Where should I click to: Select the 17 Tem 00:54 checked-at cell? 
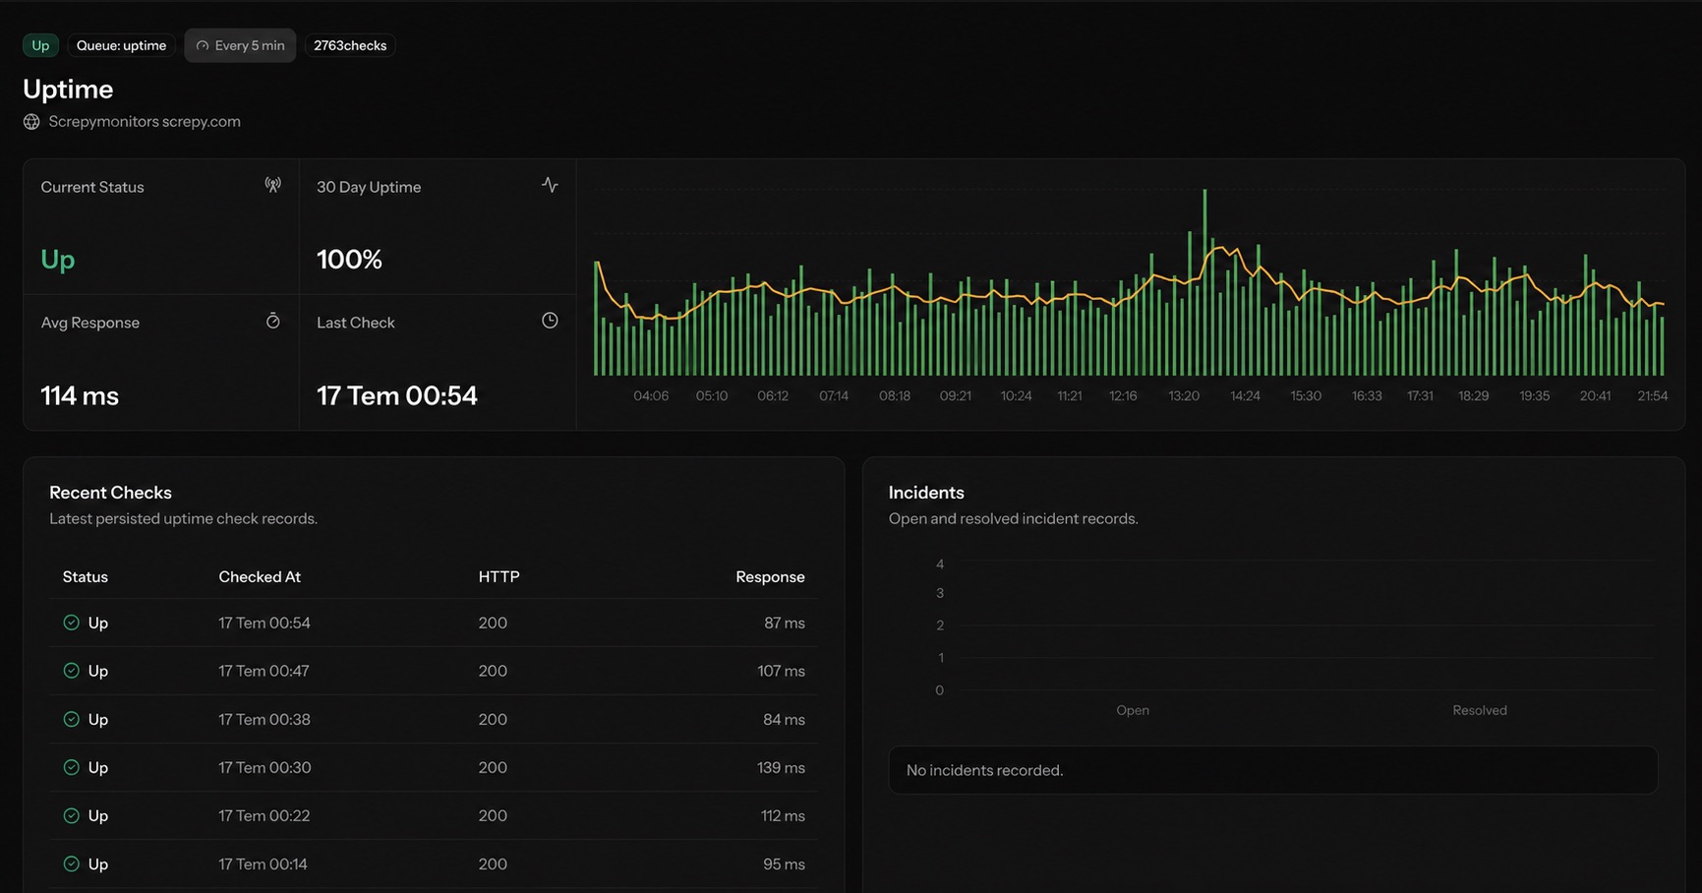[264, 623]
